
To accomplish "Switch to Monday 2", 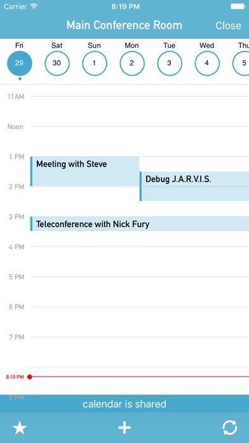I will click(132, 63).
